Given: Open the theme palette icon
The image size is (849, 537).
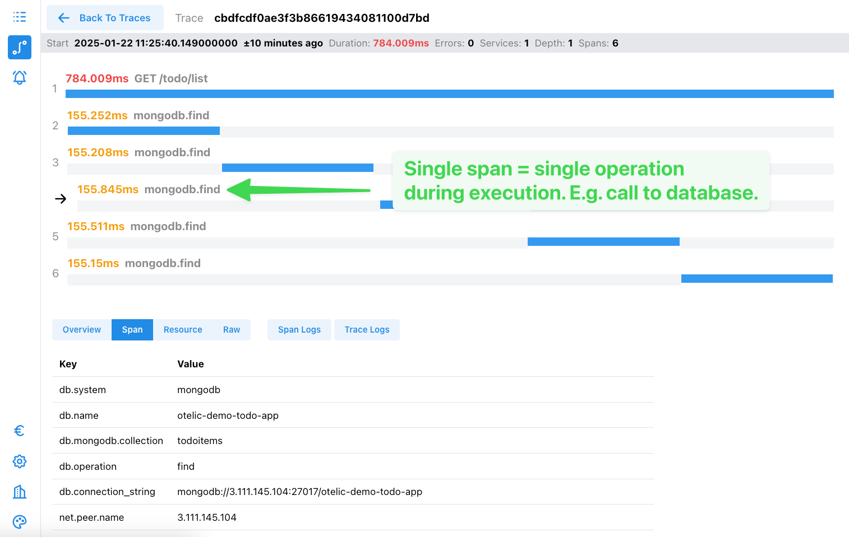Looking at the screenshot, I should tap(20, 522).
